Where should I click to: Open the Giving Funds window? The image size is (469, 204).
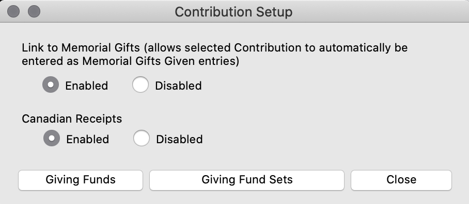[81, 180]
